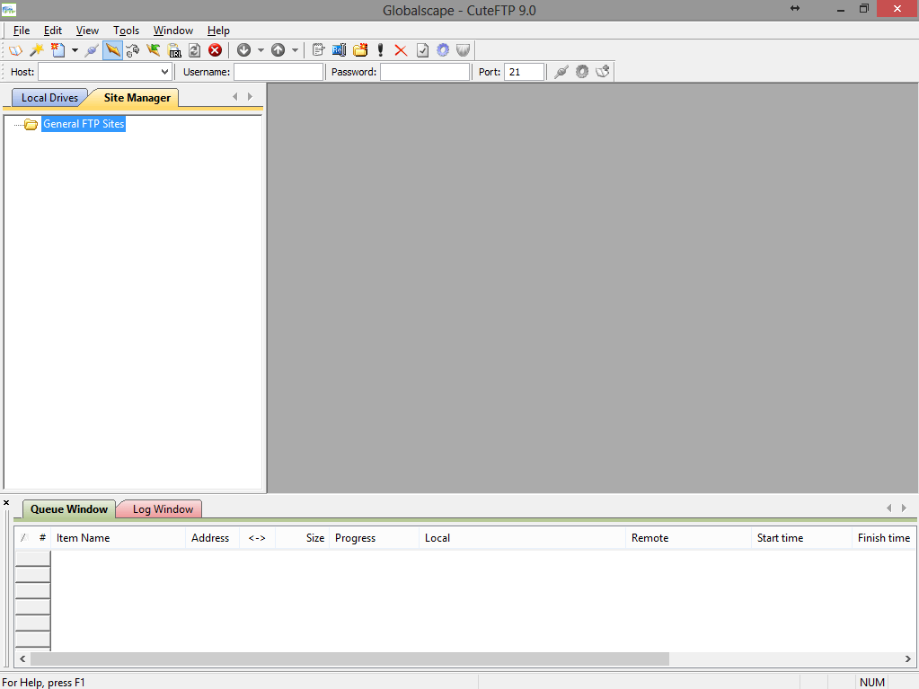
Task: Click the Rename icon in toolbar
Action: tap(339, 50)
